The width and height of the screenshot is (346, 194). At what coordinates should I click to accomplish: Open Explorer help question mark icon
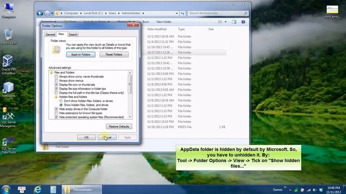243,22
